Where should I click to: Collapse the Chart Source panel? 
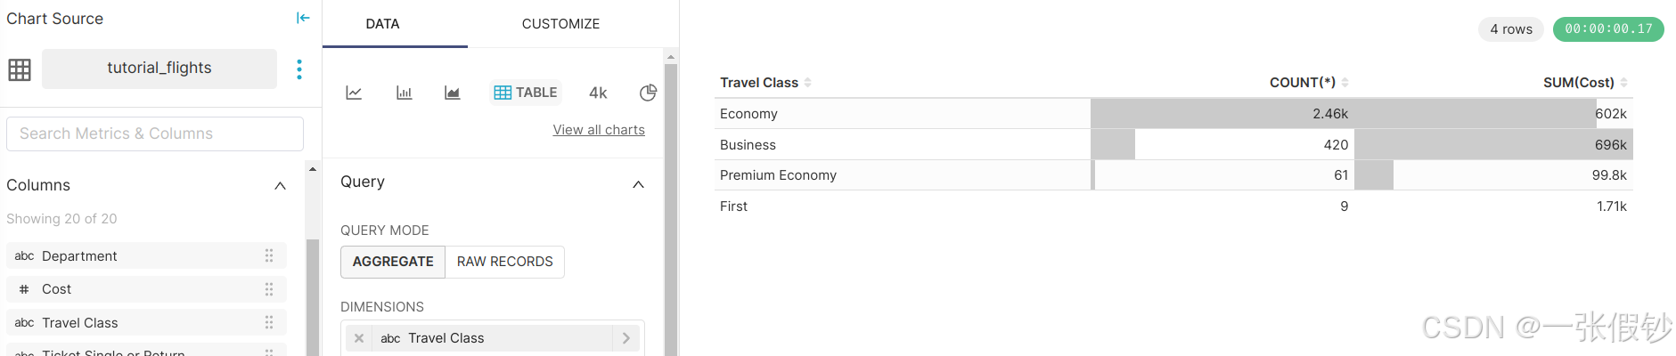click(303, 18)
